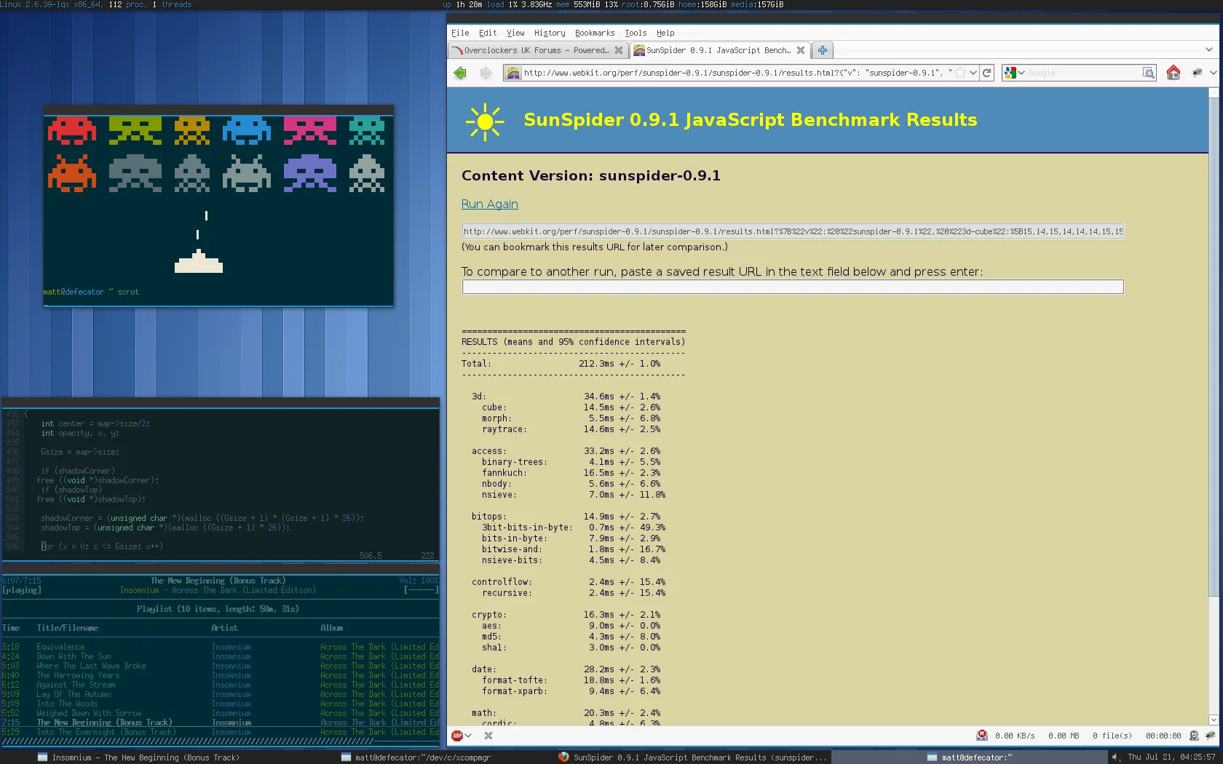The height and width of the screenshot is (764, 1223).
Task: Open the File menu
Action: (x=460, y=33)
